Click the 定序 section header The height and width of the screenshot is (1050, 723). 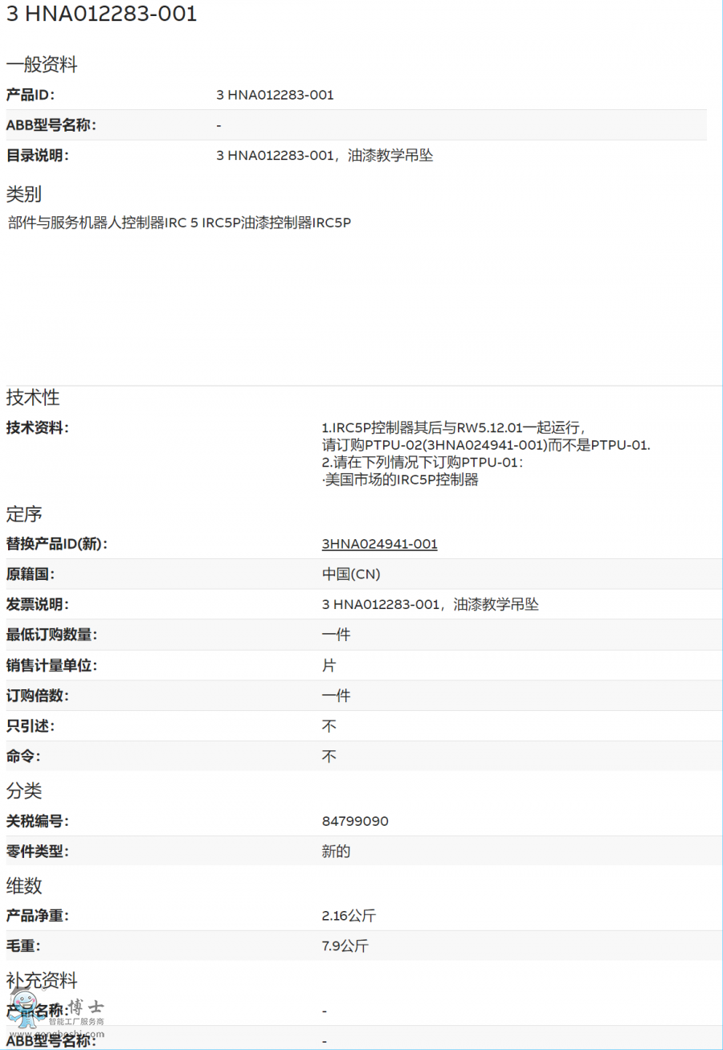[23, 514]
